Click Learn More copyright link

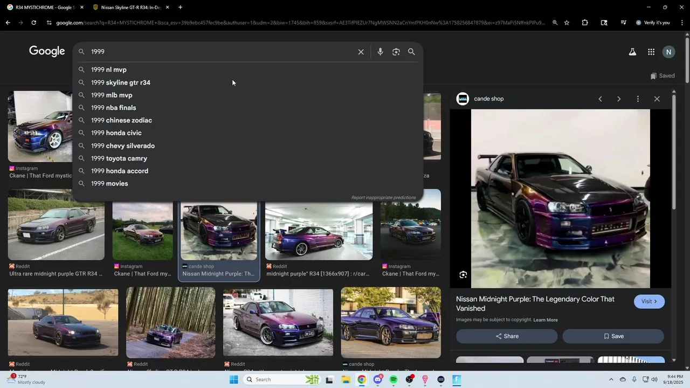pyautogui.click(x=546, y=320)
